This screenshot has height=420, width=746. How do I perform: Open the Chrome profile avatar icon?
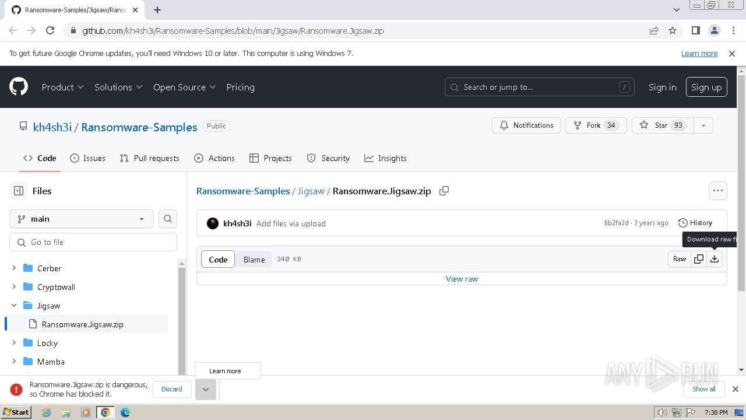pyautogui.click(x=715, y=30)
